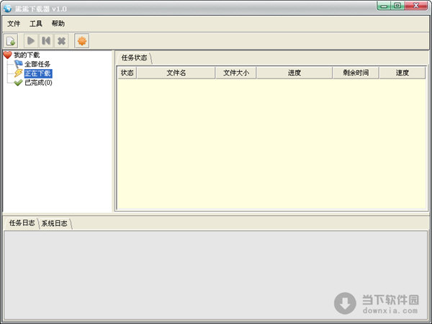Open the 帮助 menu
This screenshot has height=324, width=432.
[x=58, y=24]
